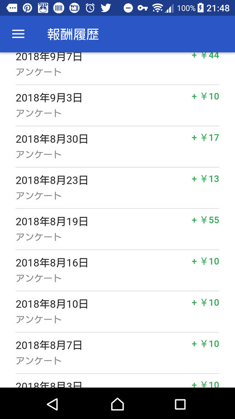235x419 pixels.
Task: Open the hamburger navigation menu
Action: tap(18, 34)
